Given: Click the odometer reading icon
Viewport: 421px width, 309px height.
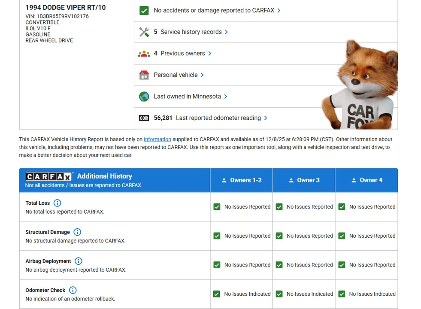Looking at the screenshot, I should pos(144,118).
